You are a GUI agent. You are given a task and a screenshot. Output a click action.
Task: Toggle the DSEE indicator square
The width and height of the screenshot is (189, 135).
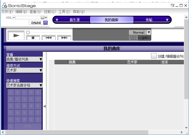pyautogui.click(x=45, y=23)
